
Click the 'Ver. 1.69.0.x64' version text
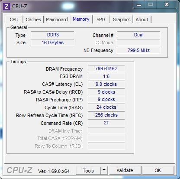[x=54, y=171]
